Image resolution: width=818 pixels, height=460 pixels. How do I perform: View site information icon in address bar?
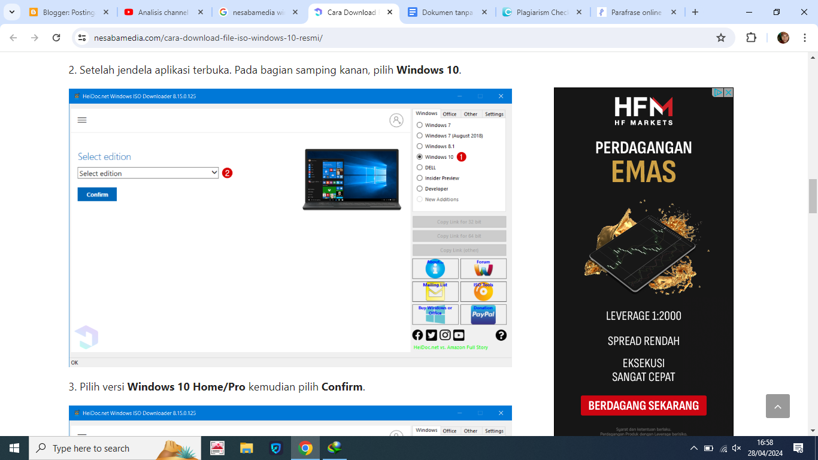(83, 38)
